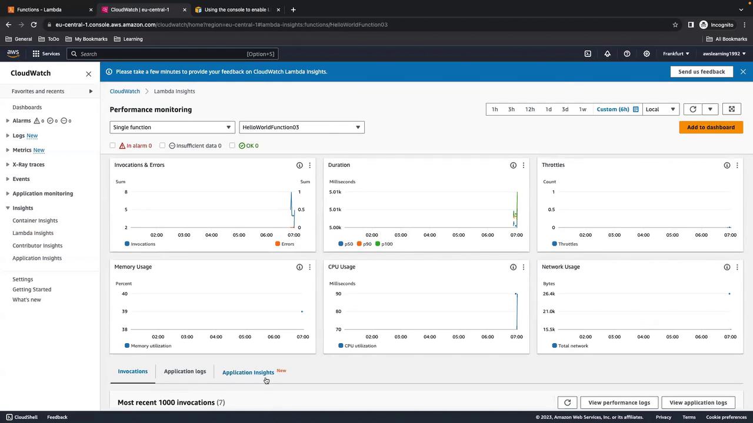Refresh the performance monitoring dashboard

point(693,109)
